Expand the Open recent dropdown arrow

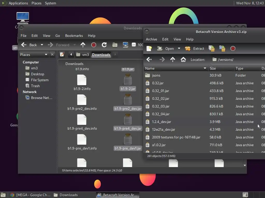pos(179,48)
